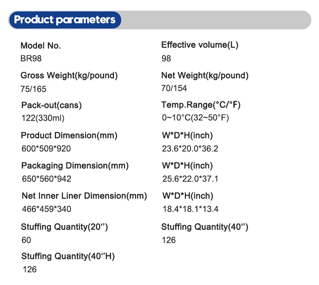
Task: Click the Temp.Range label
Action: 204,105
